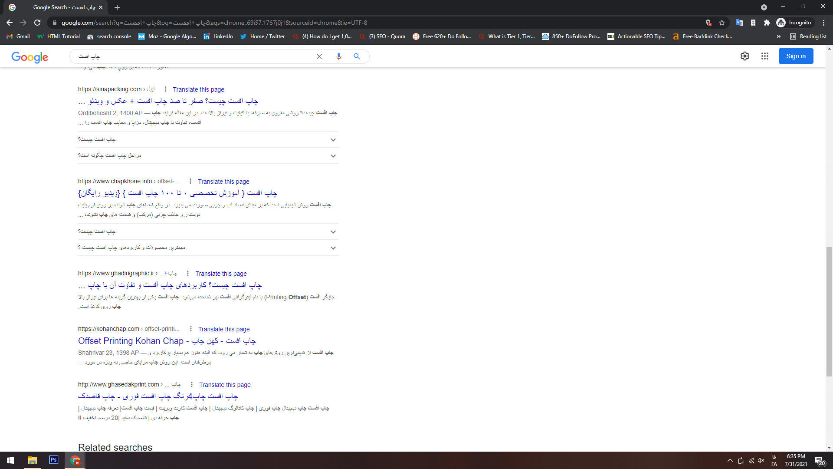Viewport: 833px width, 469px height.
Task: Open the Windows Start menu
Action: [x=10, y=460]
